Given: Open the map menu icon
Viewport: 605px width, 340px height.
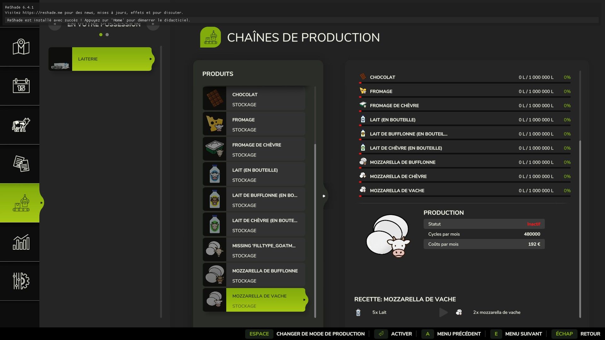Looking at the screenshot, I should pos(21,47).
